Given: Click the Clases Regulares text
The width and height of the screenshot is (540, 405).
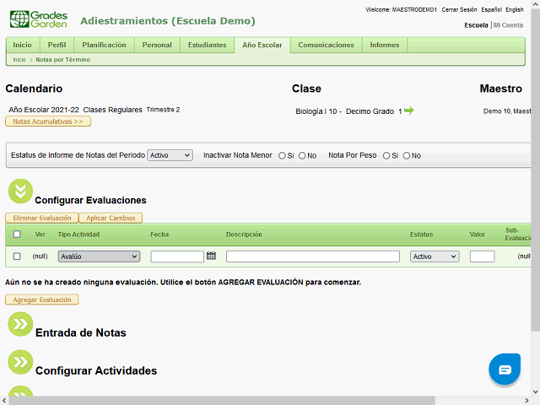Looking at the screenshot, I should pos(112,110).
